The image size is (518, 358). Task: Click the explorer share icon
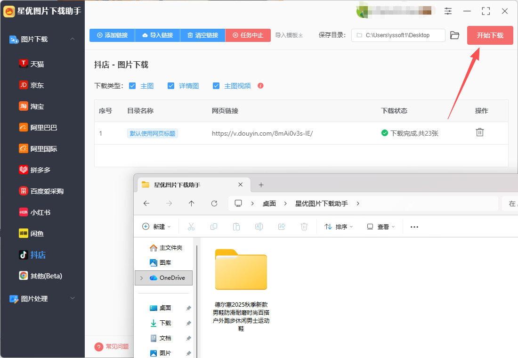click(282, 227)
